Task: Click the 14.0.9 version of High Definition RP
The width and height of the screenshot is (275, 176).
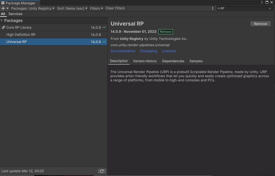Action: pos(96,35)
